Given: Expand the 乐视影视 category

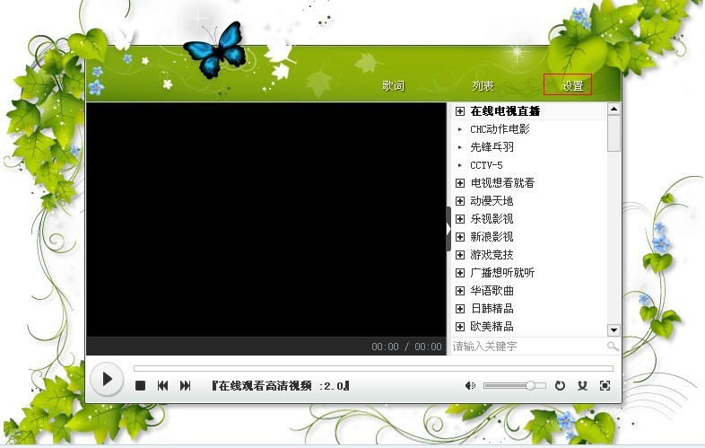Looking at the screenshot, I should pyautogui.click(x=460, y=219).
